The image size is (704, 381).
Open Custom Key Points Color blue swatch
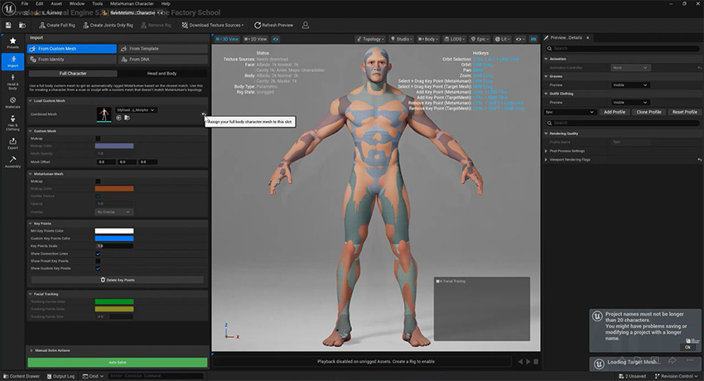[x=114, y=239]
